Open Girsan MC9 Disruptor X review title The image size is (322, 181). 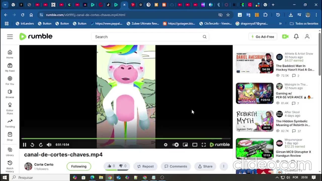[294, 154]
